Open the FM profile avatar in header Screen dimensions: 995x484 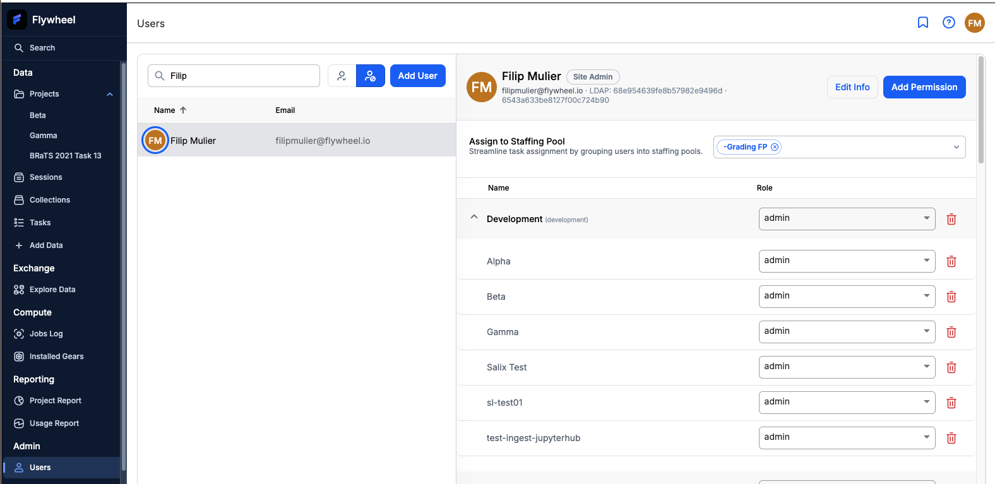click(975, 23)
